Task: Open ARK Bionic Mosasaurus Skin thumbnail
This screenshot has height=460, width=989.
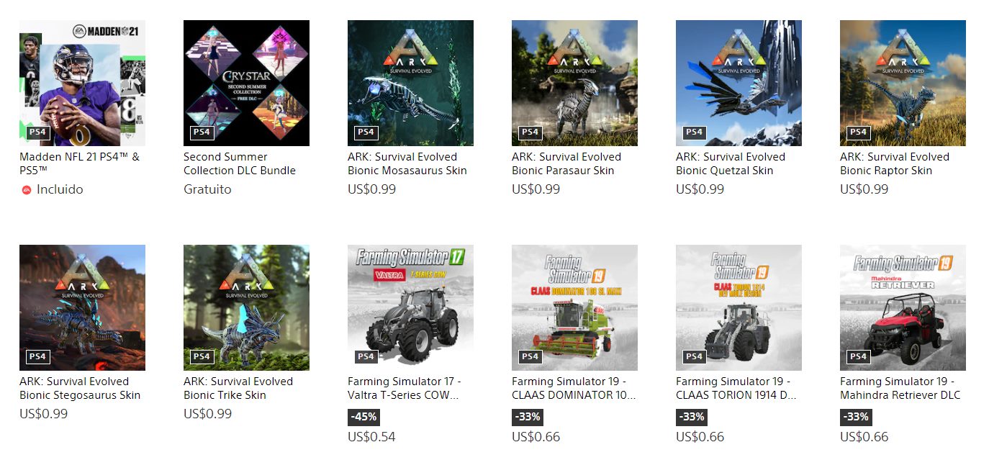Action: point(410,83)
